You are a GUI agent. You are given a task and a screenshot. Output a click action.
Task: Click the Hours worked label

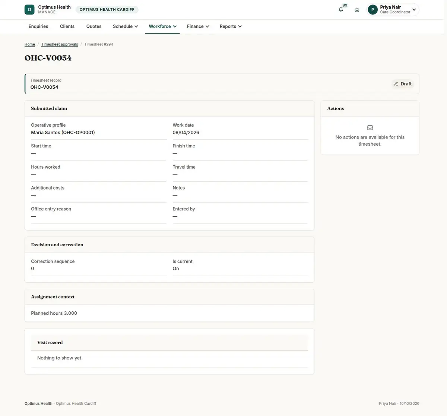(x=45, y=167)
